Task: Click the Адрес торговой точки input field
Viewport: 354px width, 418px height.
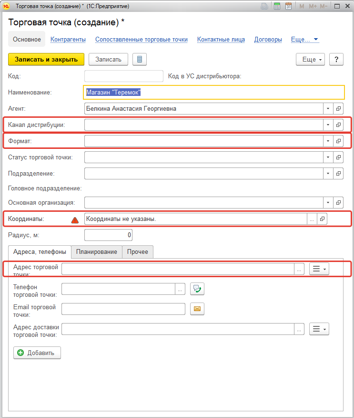Action: (x=178, y=269)
